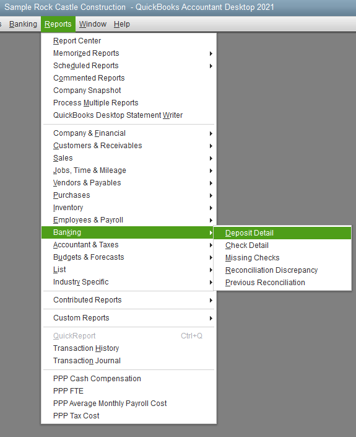
Task: Expand Vendors & Payables submenu
Action: [x=129, y=183]
